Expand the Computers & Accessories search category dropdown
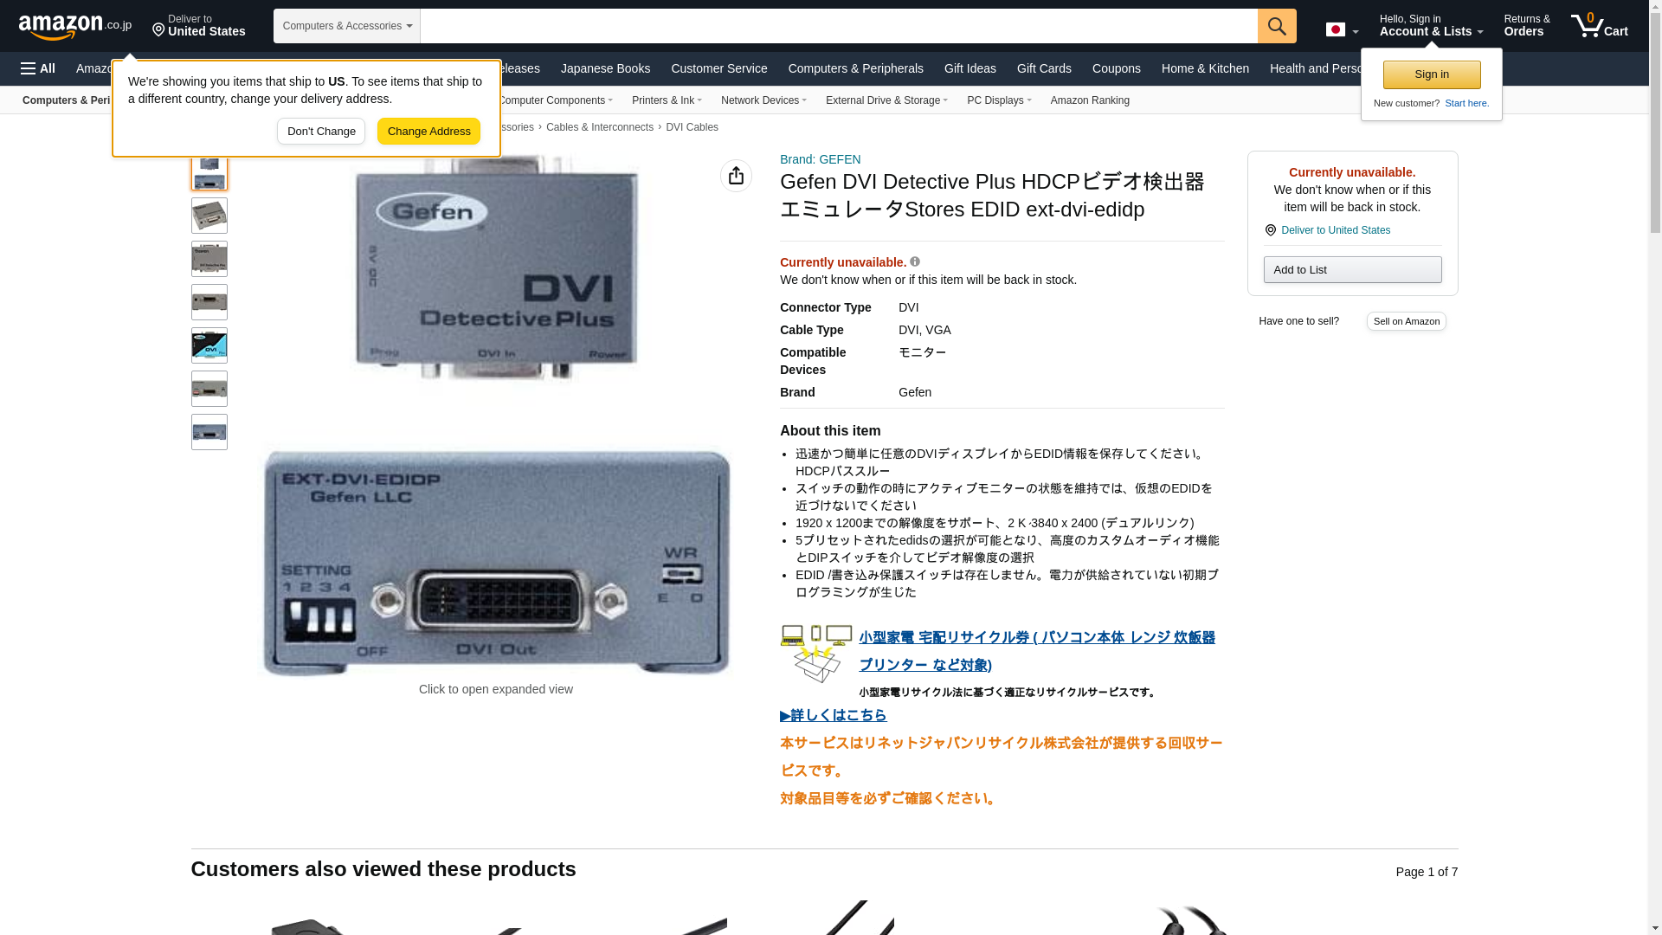This screenshot has width=1662, height=935. click(x=347, y=26)
